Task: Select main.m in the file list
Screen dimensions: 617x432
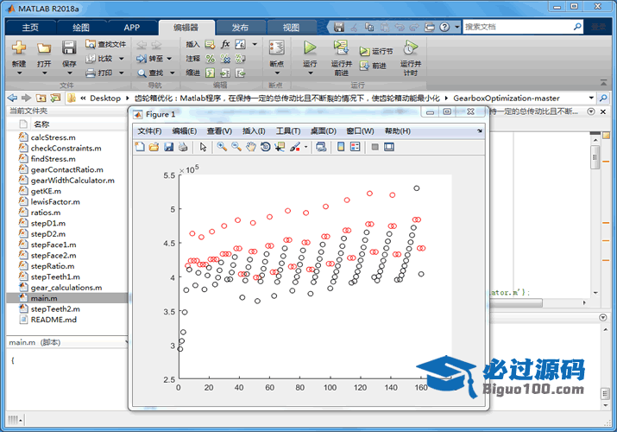Action: pyautogui.click(x=43, y=298)
